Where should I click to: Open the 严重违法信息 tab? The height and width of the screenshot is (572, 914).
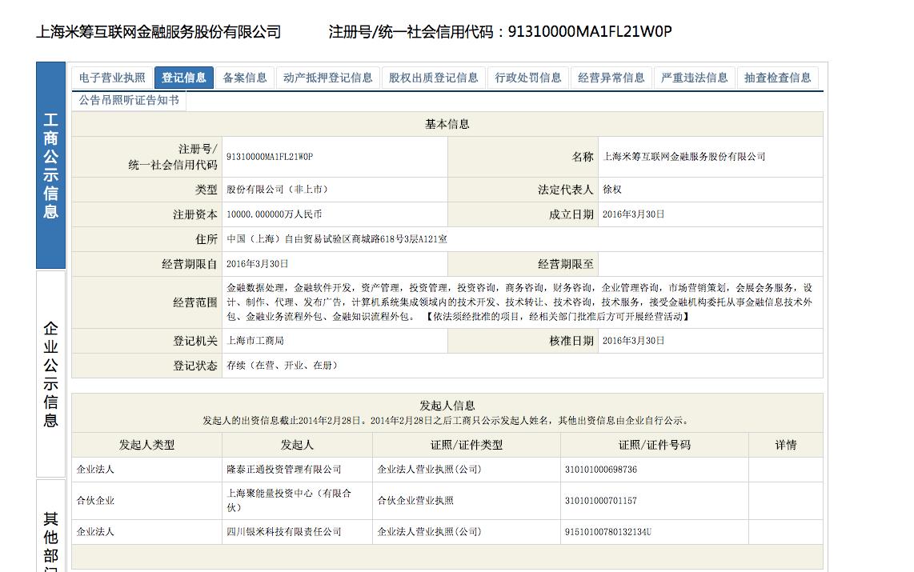(694, 78)
